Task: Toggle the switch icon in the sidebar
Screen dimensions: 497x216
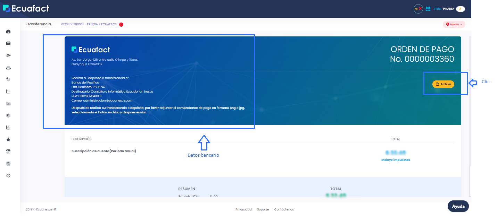Action: [x=8, y=152]
